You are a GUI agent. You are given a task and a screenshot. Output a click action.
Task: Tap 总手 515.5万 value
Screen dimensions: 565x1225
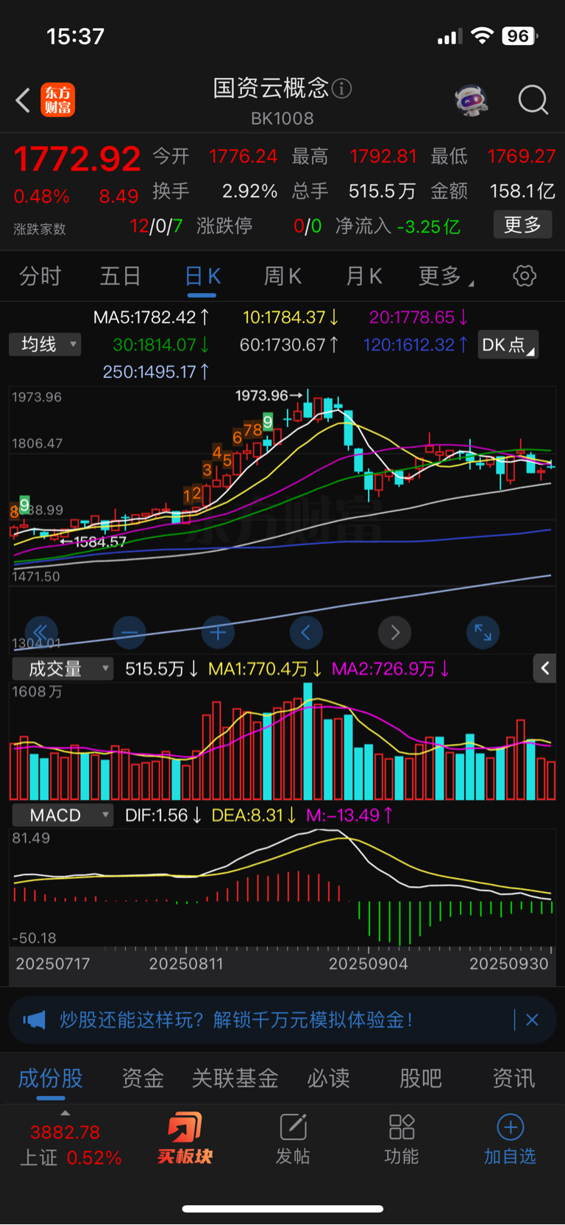pyautogui.click(x=382, y=192)
